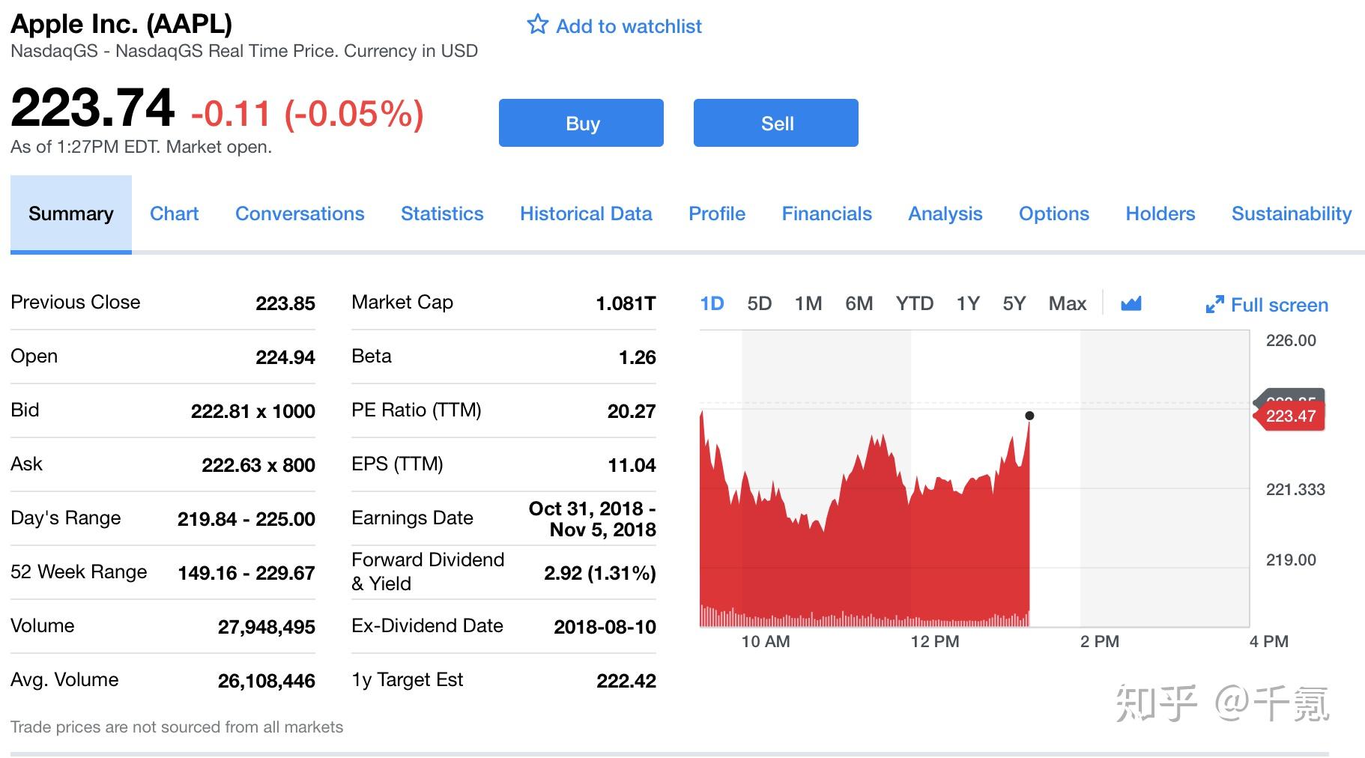Click the 1y Target Est value 222.42
Screen dimensions: 1365x758
(626, 681)
